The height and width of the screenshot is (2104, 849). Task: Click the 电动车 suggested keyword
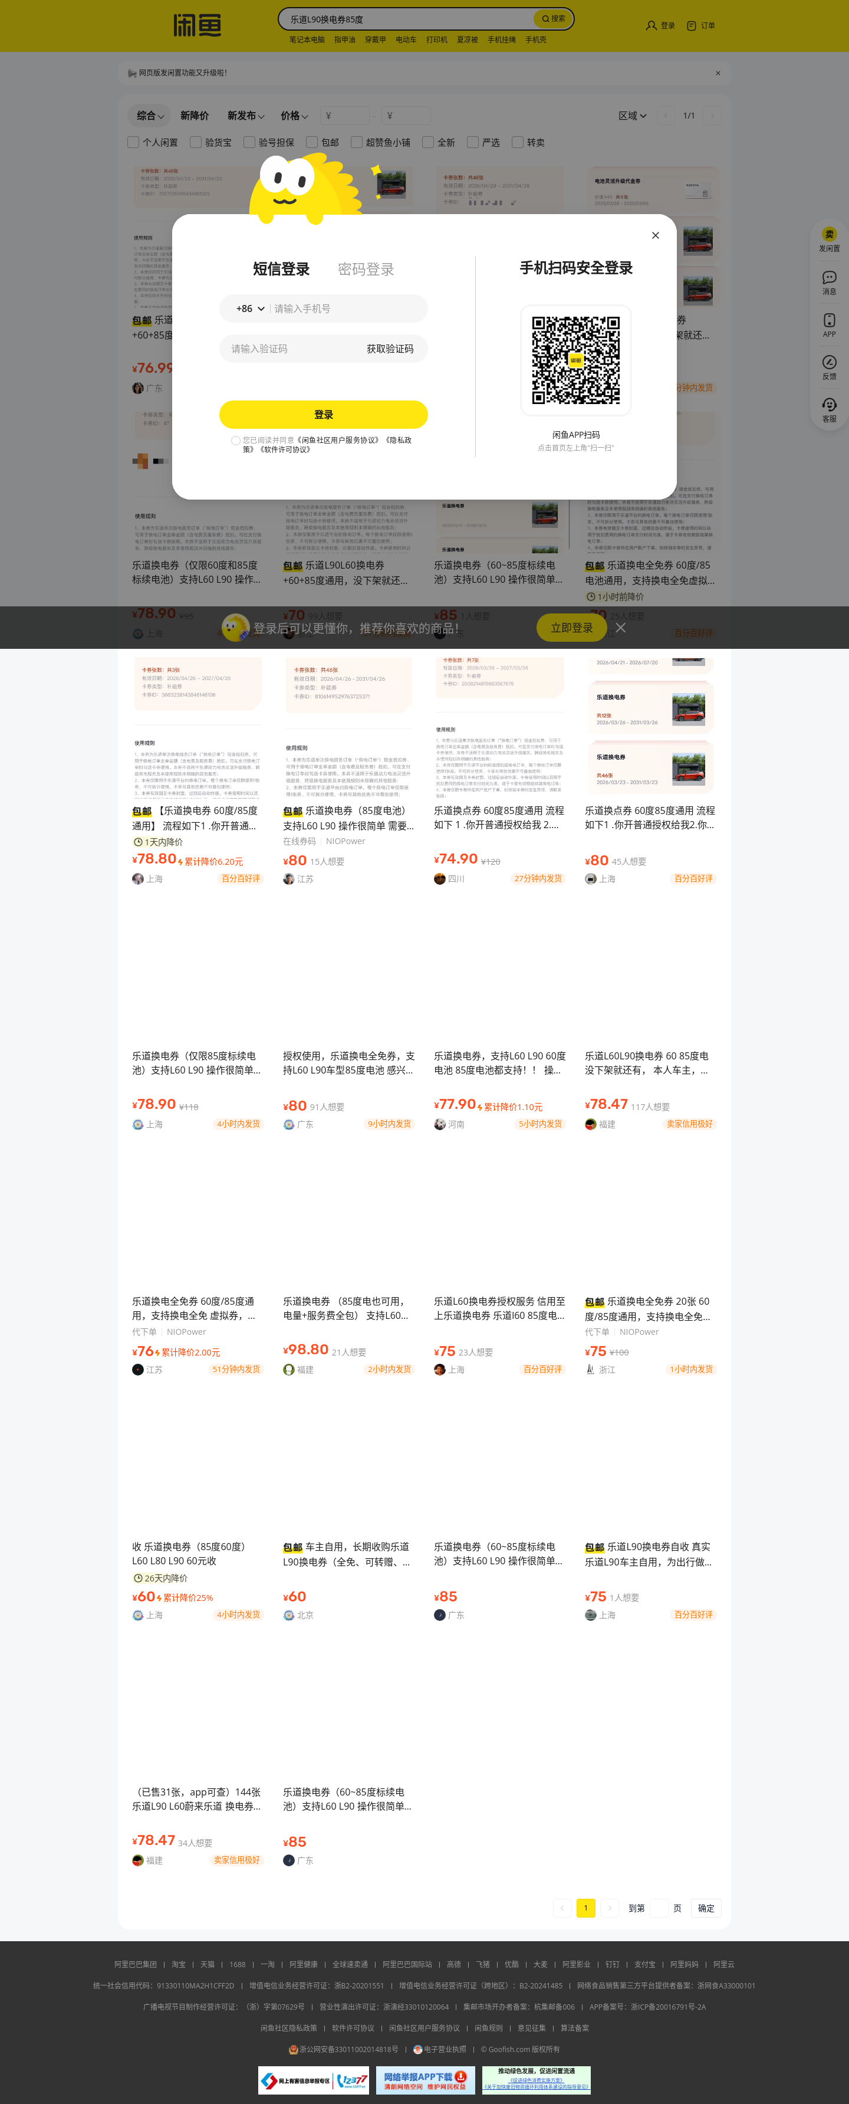point(406,40)
